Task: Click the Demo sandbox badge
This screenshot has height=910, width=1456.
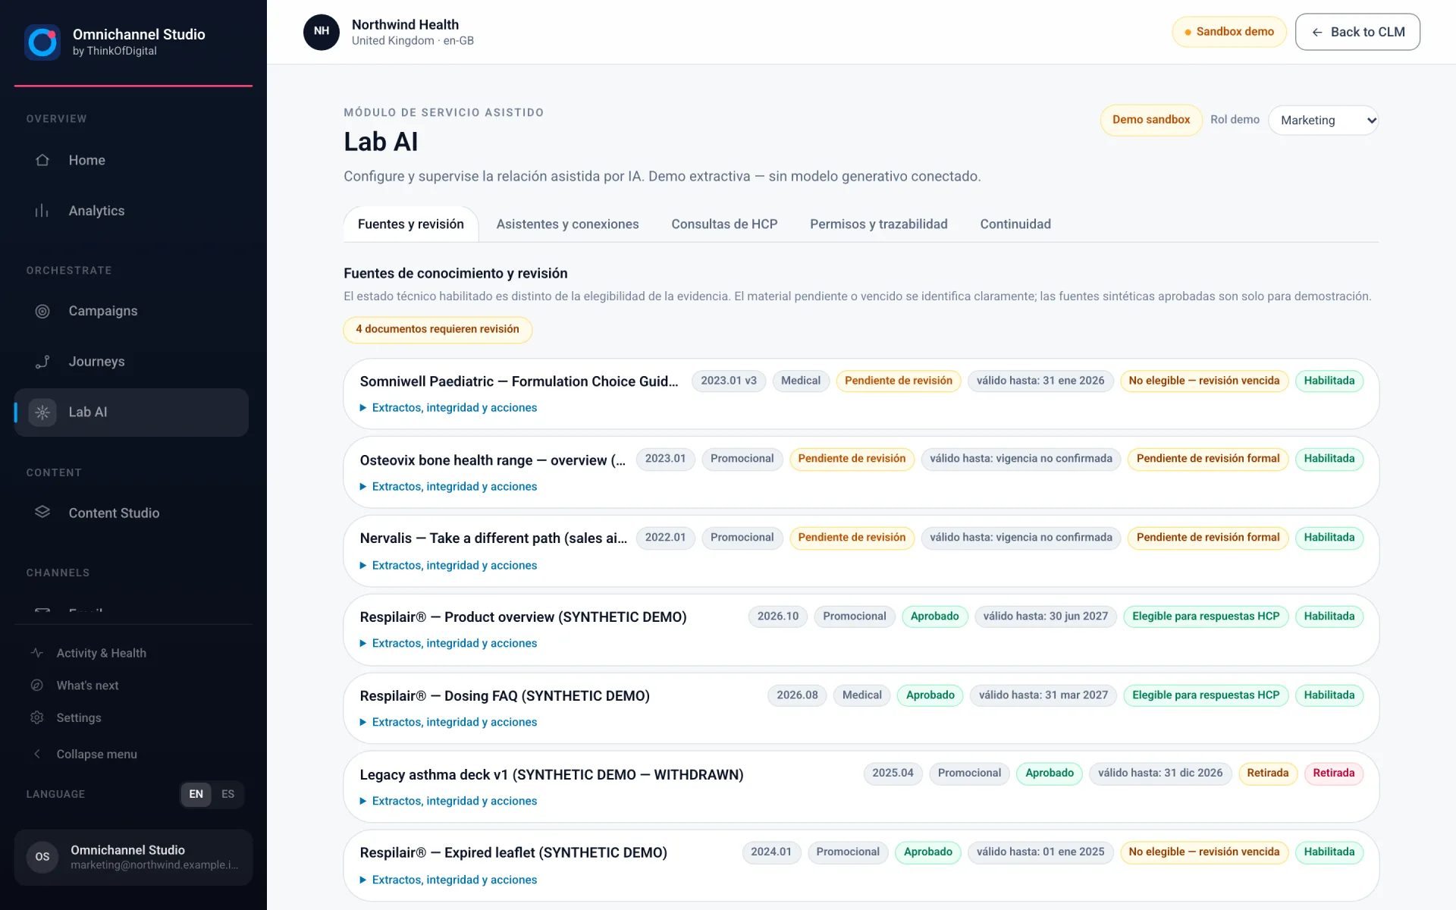Action: (x=1151, y=120)
